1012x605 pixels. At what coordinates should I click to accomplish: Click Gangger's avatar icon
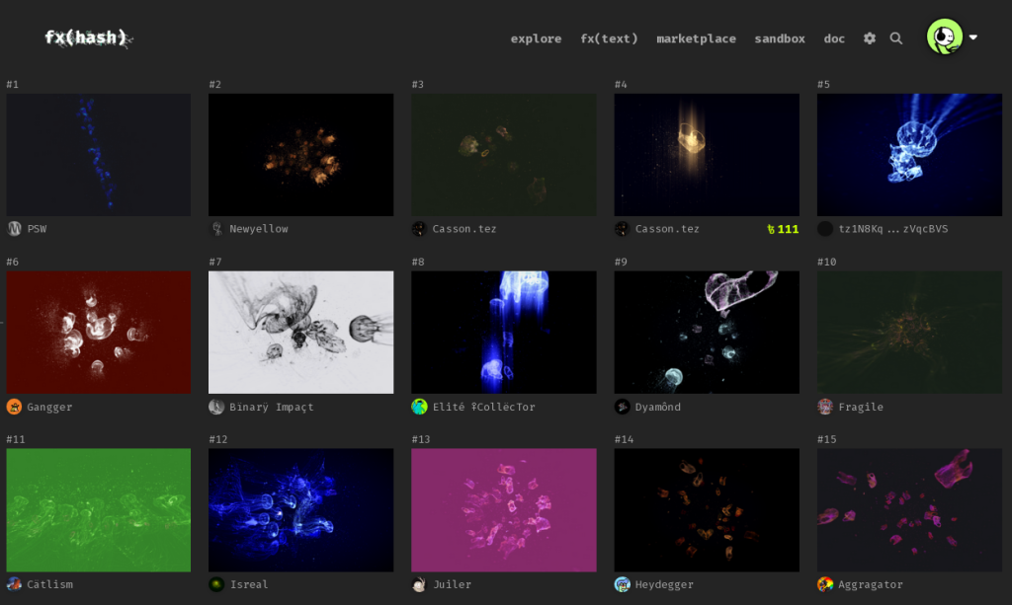[x=14, y=407]
